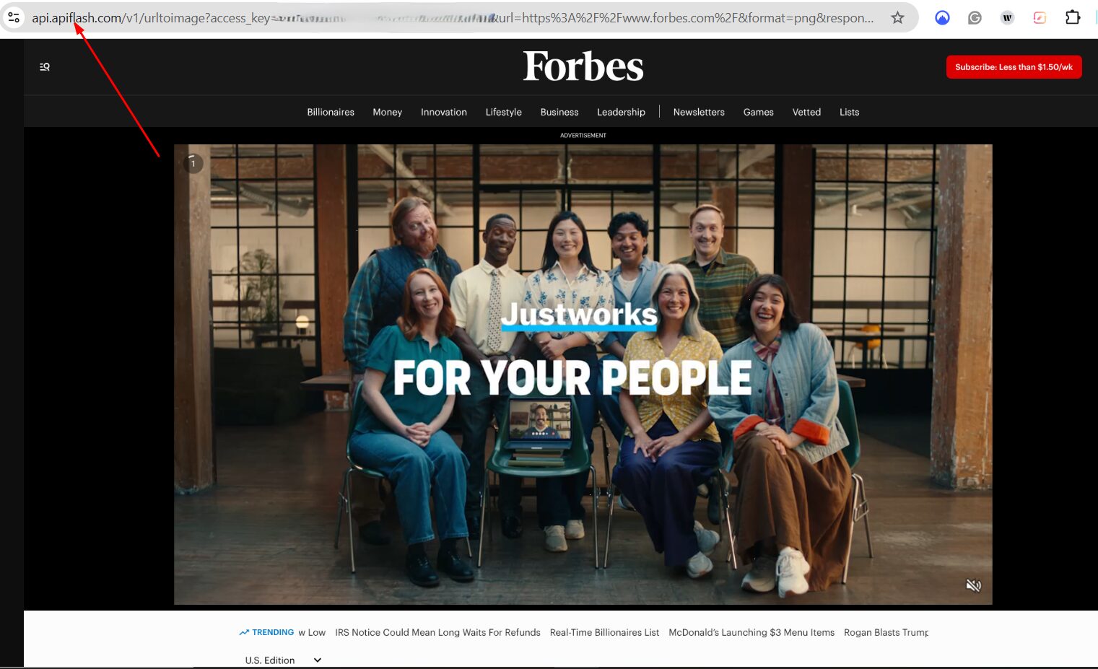Select Leadership in the navigation bar
Image resolution: width=1098 pixels, height=669 pixels.
621,112
